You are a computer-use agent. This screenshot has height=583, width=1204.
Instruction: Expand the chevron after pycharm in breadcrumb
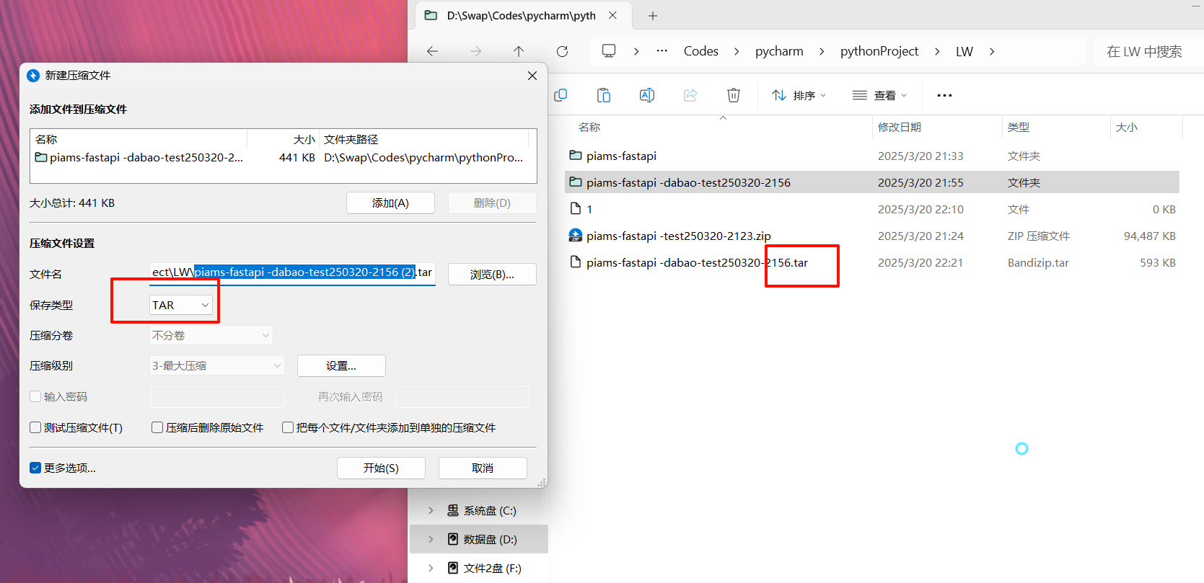pyautogui.click(x=822, y=51)
